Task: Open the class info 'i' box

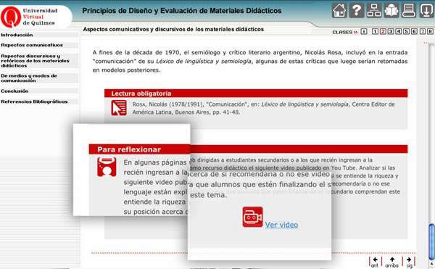Action: tap(364, 31)
